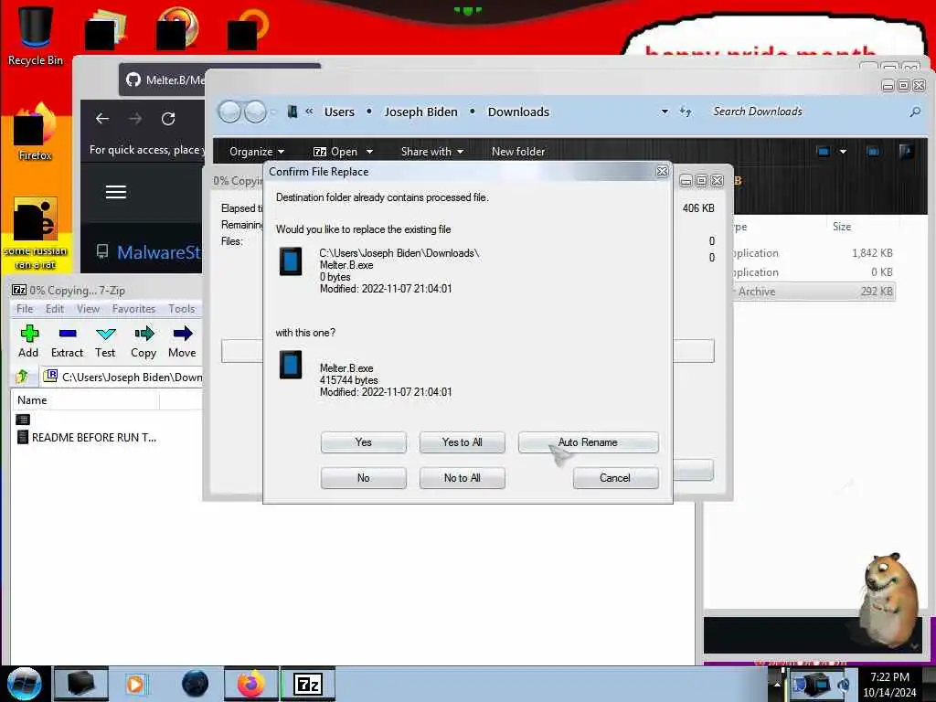Select the Melter.B GitHub tab
The width and height of the screenshot is (936, 702).
click(x=163, y=80)
